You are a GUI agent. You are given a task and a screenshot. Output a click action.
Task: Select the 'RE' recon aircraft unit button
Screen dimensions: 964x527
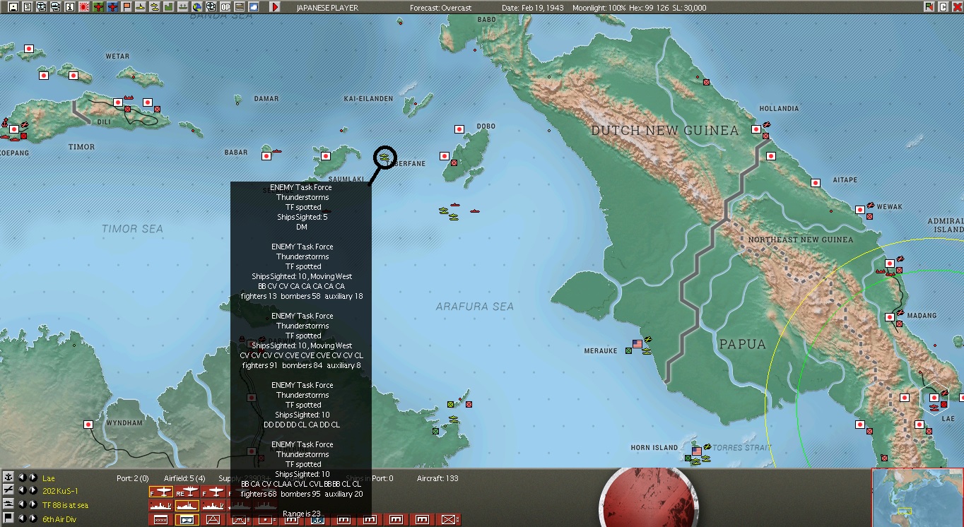pos(187,492)
